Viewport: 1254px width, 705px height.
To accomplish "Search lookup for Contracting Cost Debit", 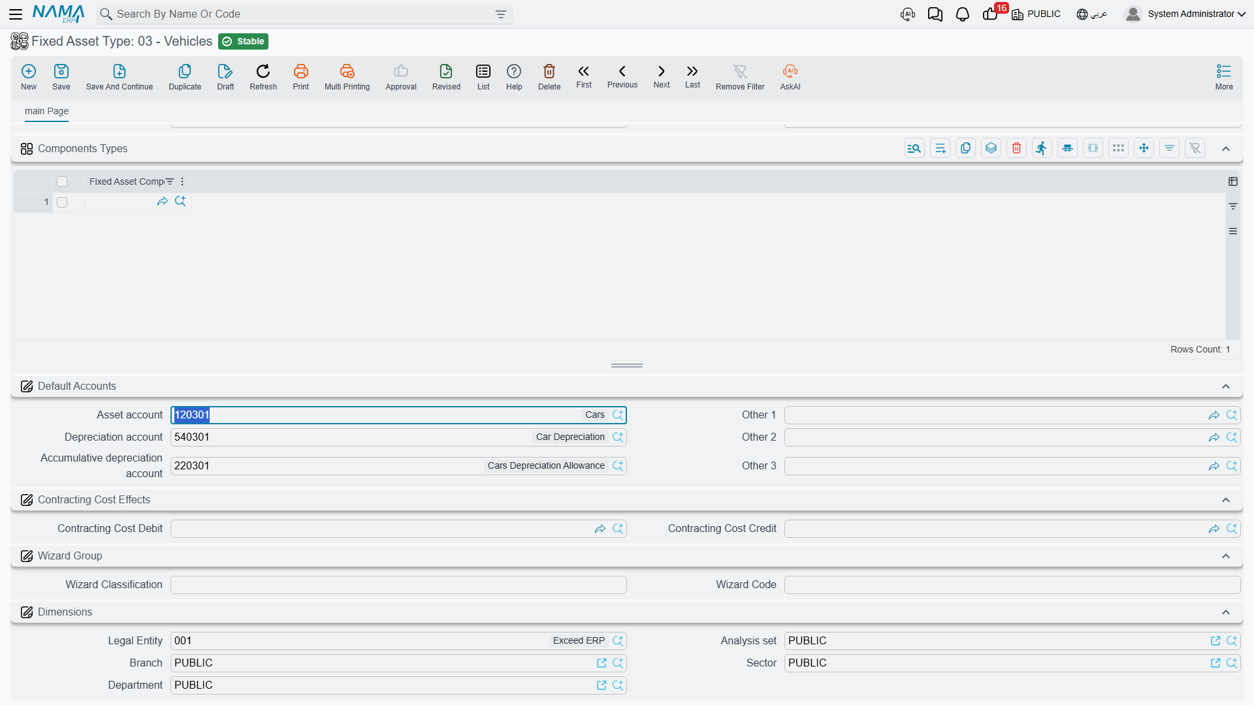I will [x=618, y=529].
